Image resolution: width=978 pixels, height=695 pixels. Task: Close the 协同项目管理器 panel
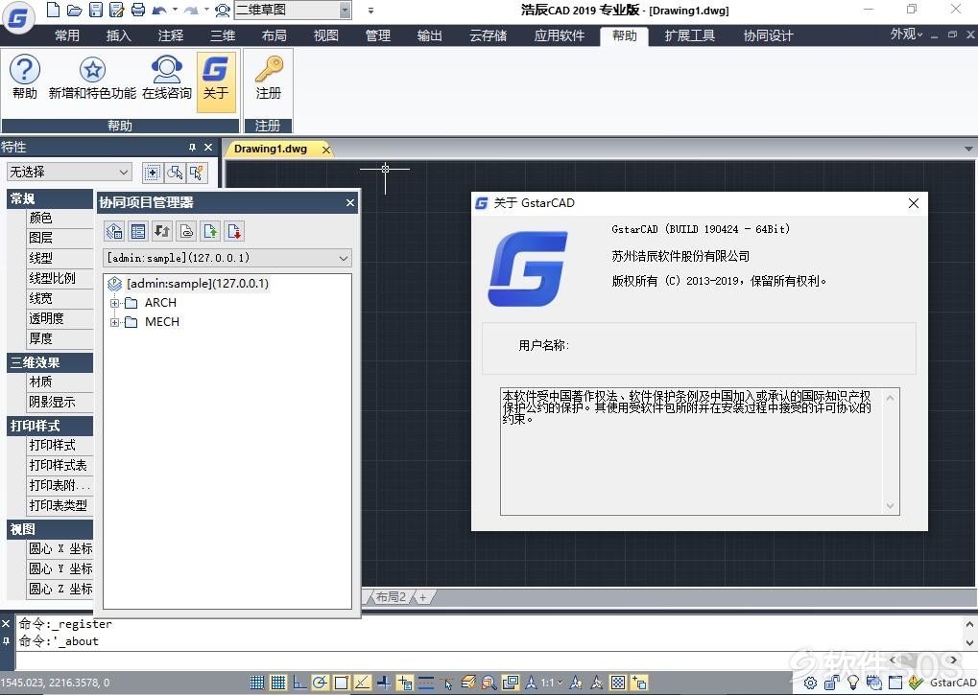(x=350, y=202)
